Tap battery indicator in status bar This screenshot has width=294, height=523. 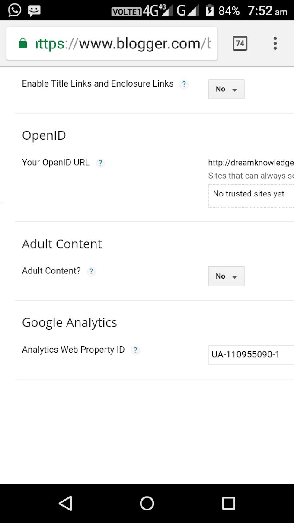point(209,10)
